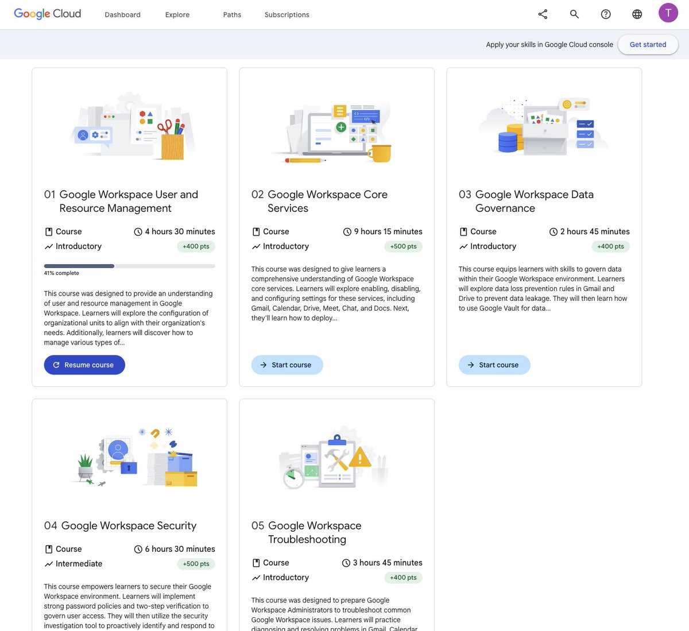Click level trend icon in Data Governance card

463,247
